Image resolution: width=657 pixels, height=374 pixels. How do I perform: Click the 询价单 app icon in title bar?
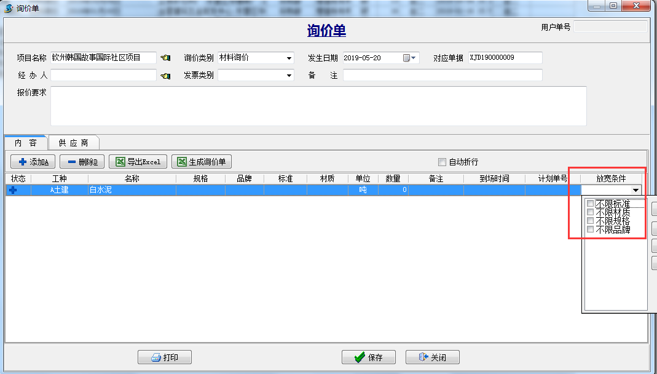[x=9, y=7]
